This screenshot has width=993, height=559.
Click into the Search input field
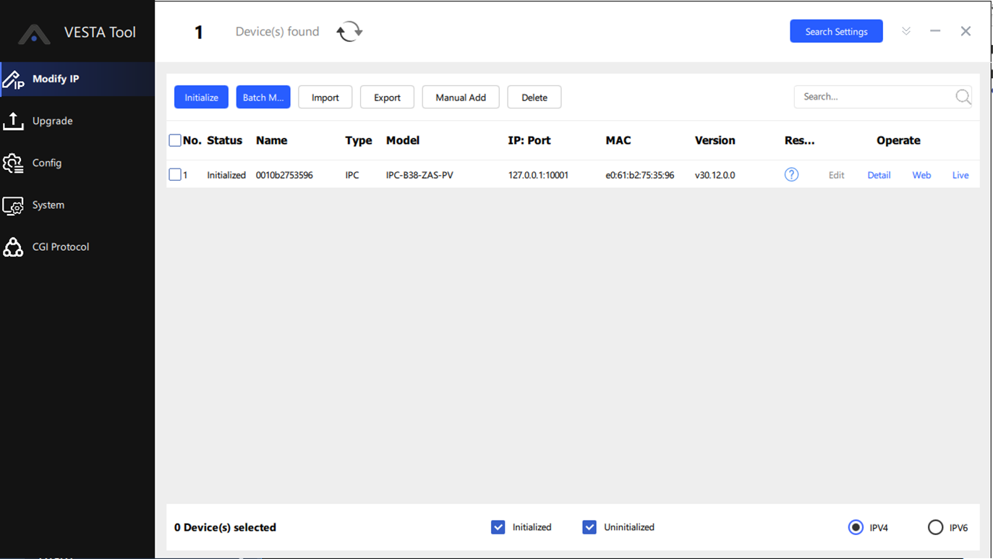tap(873, 97)
